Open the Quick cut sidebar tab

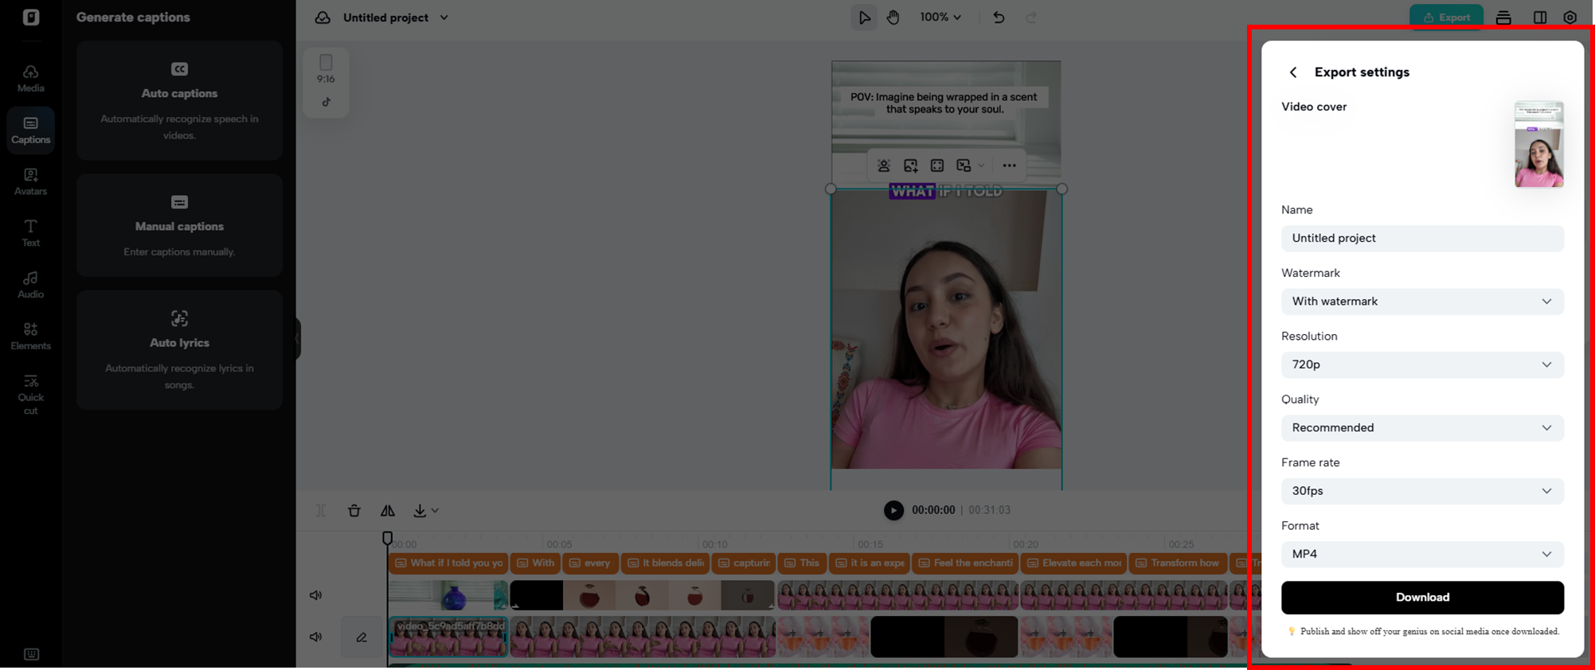point(31,394)
